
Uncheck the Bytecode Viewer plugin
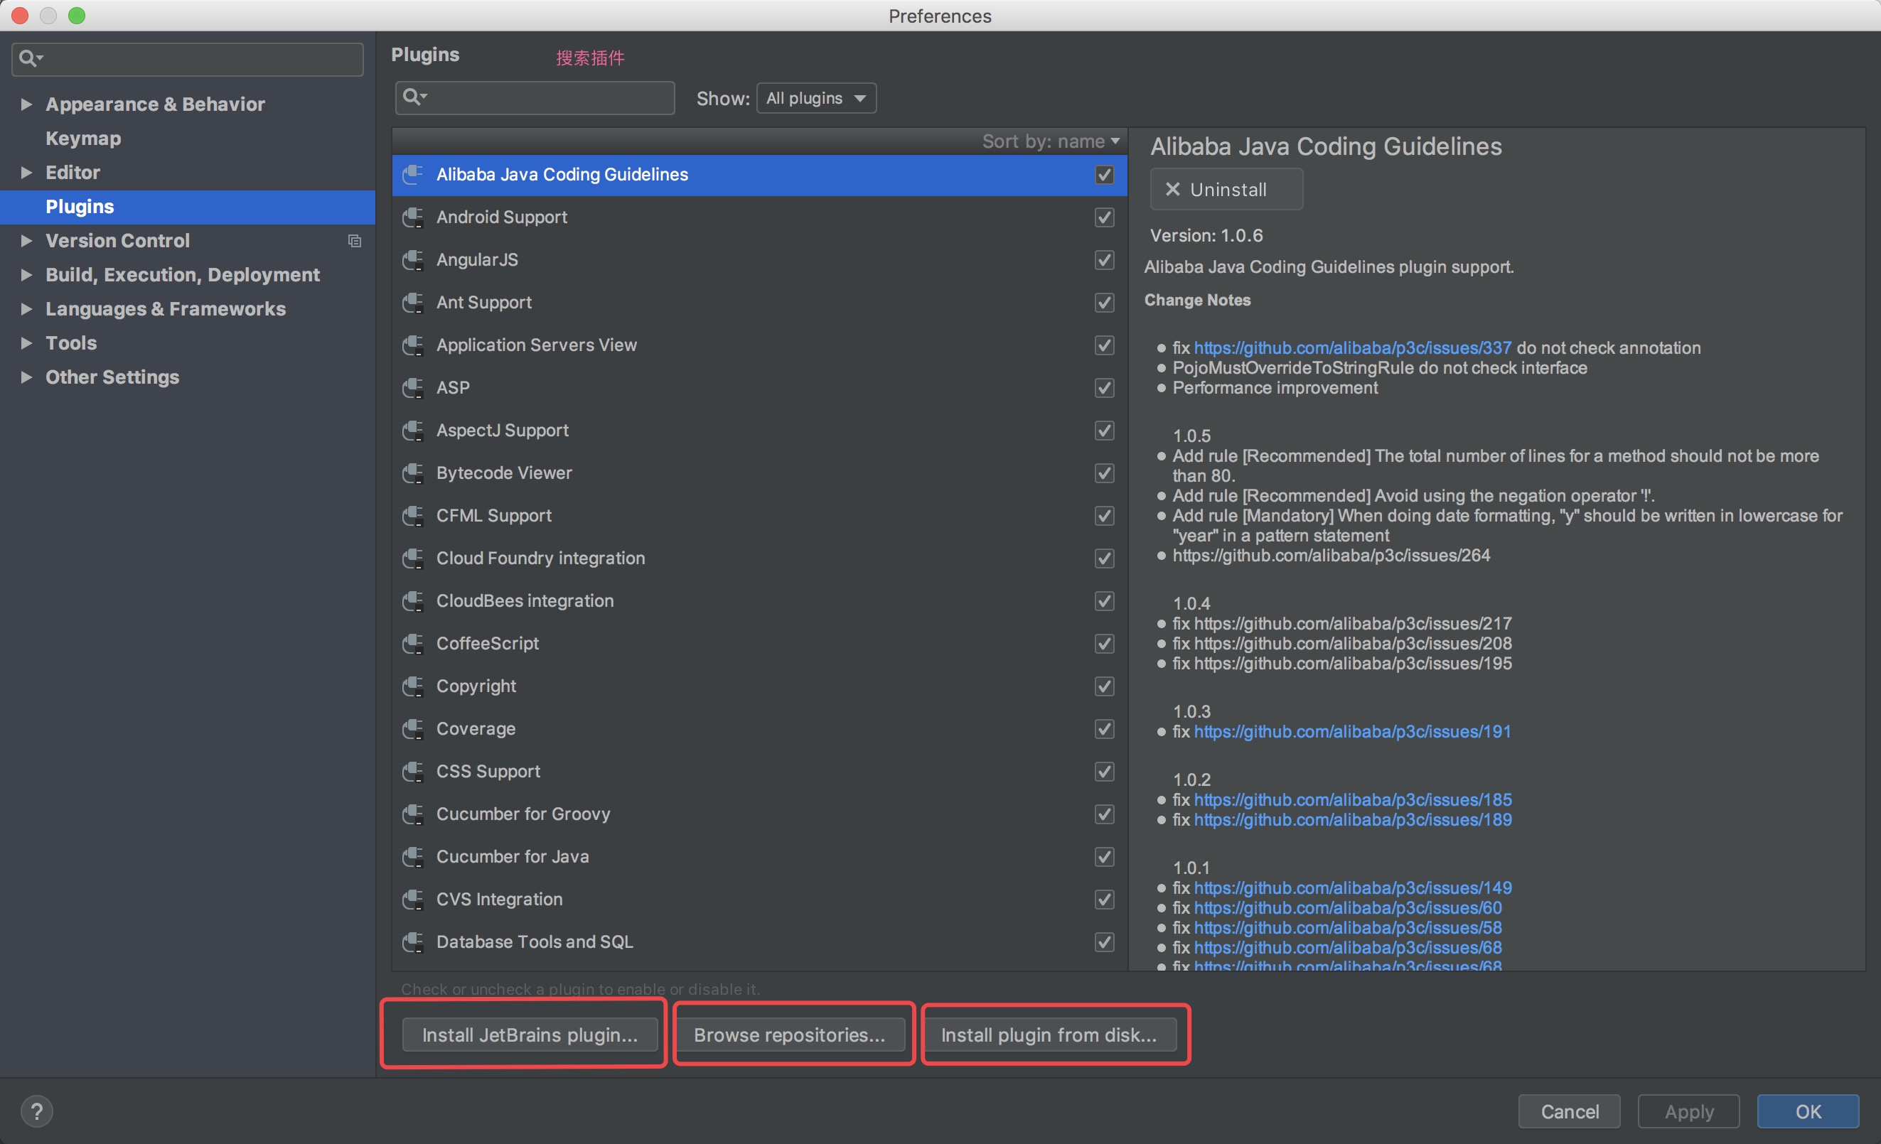click(1104, 473)
